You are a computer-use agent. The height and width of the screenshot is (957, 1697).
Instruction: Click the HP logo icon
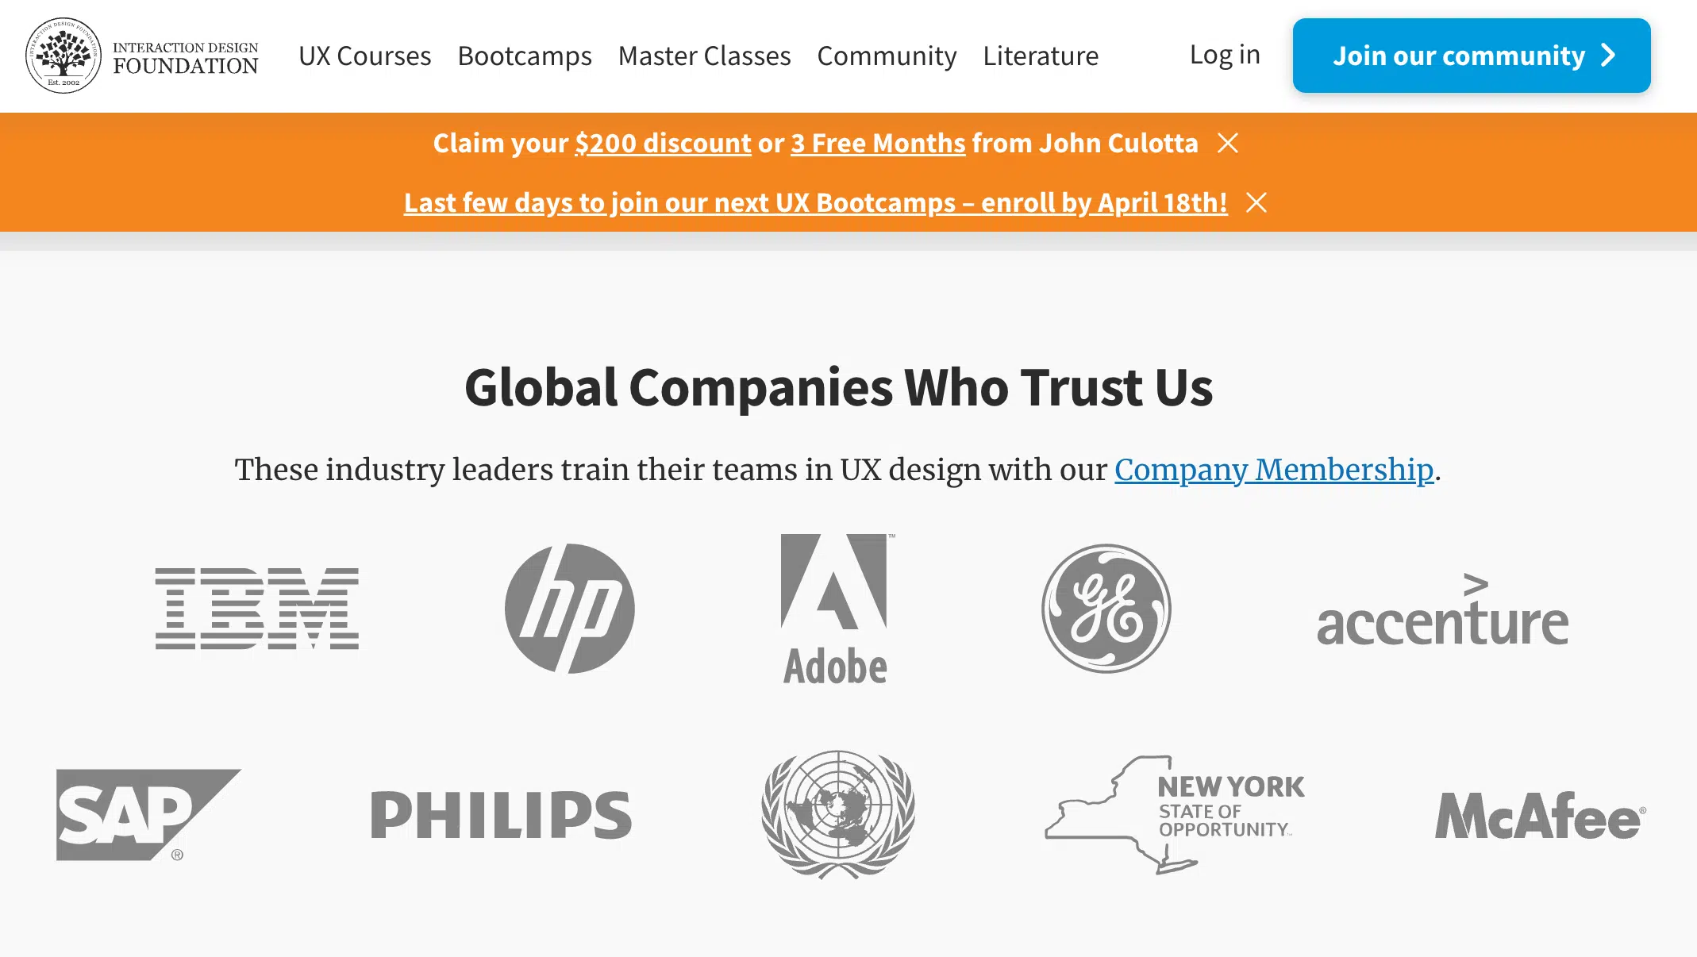click(569, 607)
